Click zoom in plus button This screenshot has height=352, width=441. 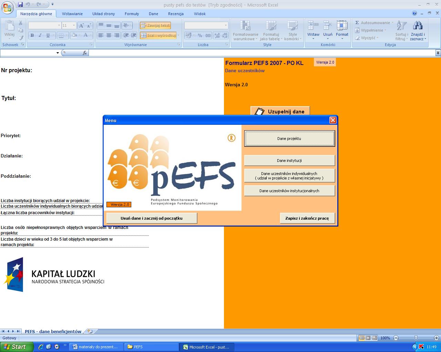pyautogui.click(x=437, y=338)
